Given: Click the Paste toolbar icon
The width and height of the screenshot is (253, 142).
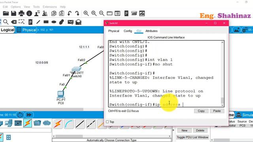Looking at the screenshot, I should pyautogui.click(x=62, y=13).
